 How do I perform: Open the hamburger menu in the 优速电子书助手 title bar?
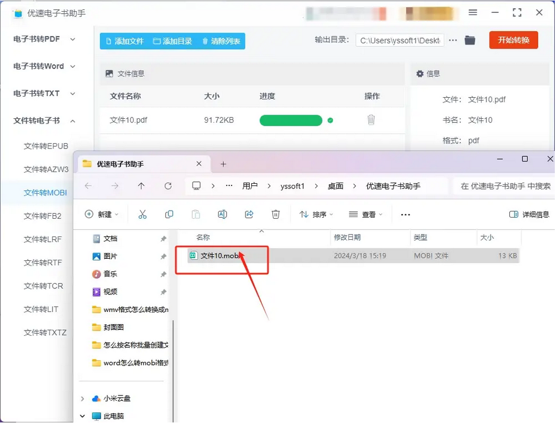click(x=472, y=13)
